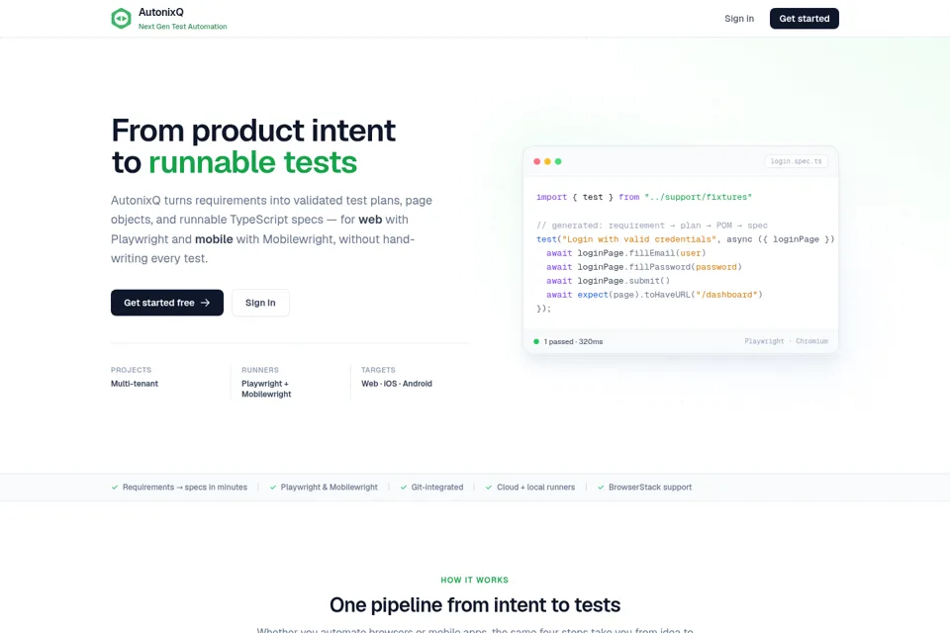Click the RUNNERS label
950x633 pixels.
260,370
